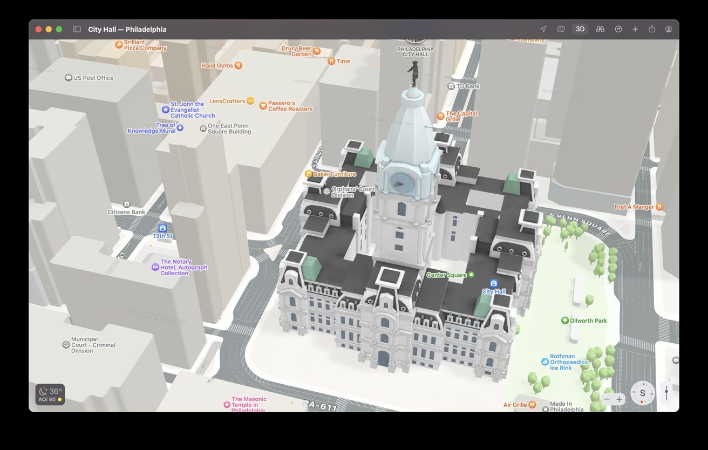This screenshot has width=708, height=450.
Task: Click the Dilworth Park marker
Action: click(x=565, y=321)
